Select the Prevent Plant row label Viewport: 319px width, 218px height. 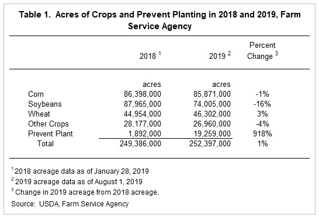(50, 133)
